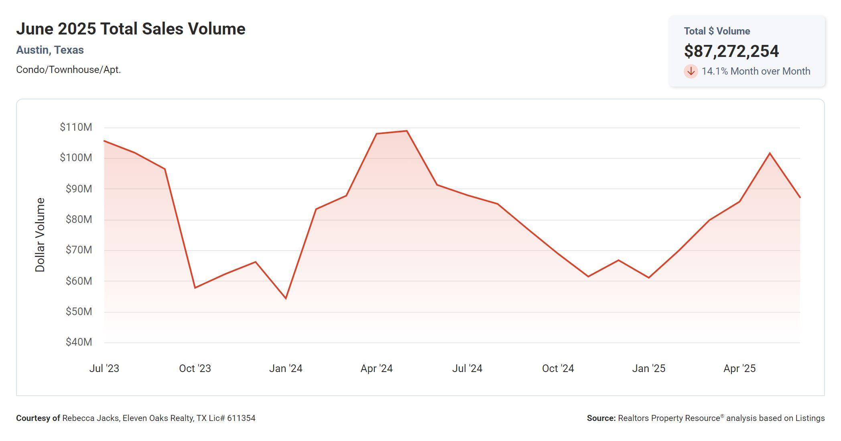Screen dimensions: 841x441
Task: Click the Oct '23 x-axis label
Action: point(195,368)
